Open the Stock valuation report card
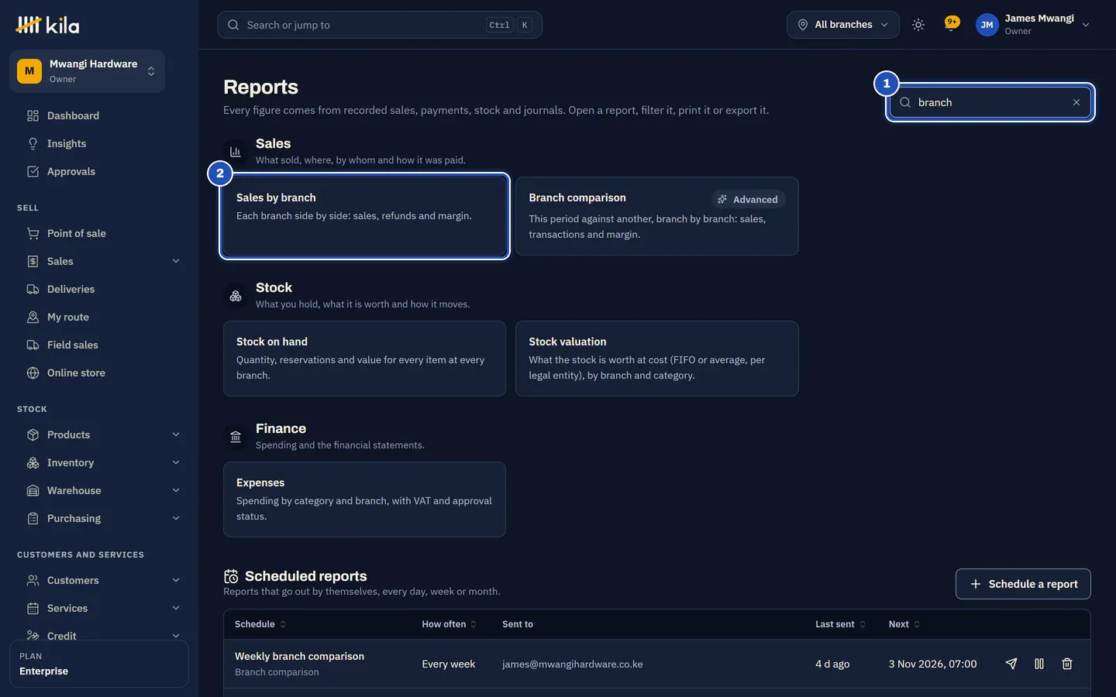 coord(656,359)
